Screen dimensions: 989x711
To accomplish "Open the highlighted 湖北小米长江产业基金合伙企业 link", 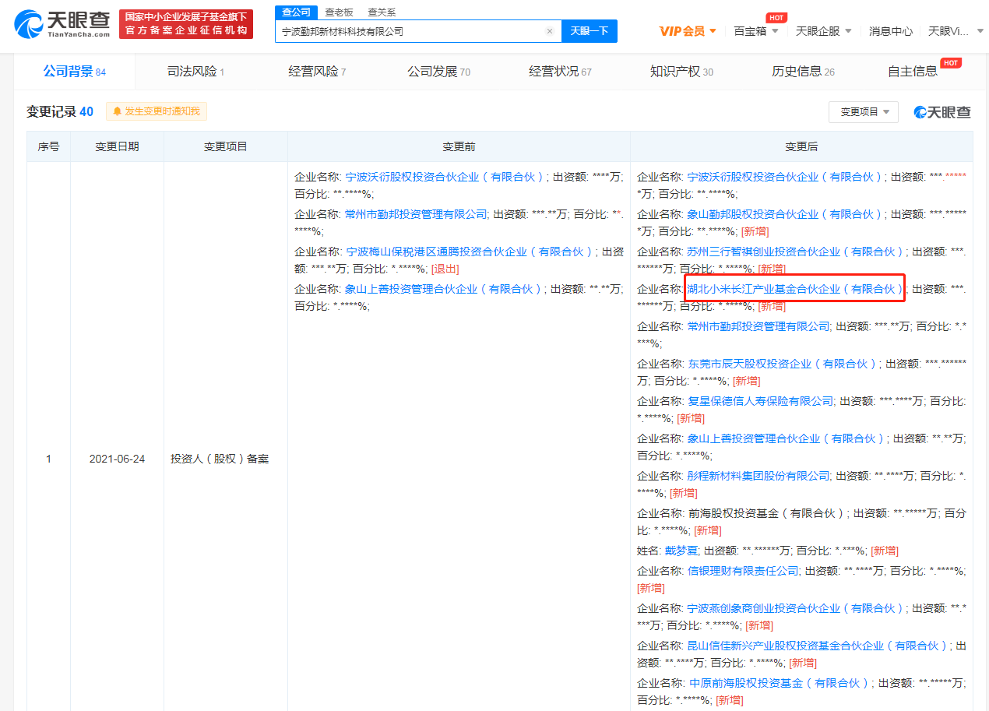I will tap(794, 289).
